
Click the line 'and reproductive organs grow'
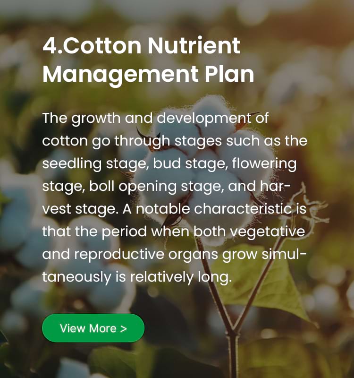pyautogui.click(x=150, y=255)
